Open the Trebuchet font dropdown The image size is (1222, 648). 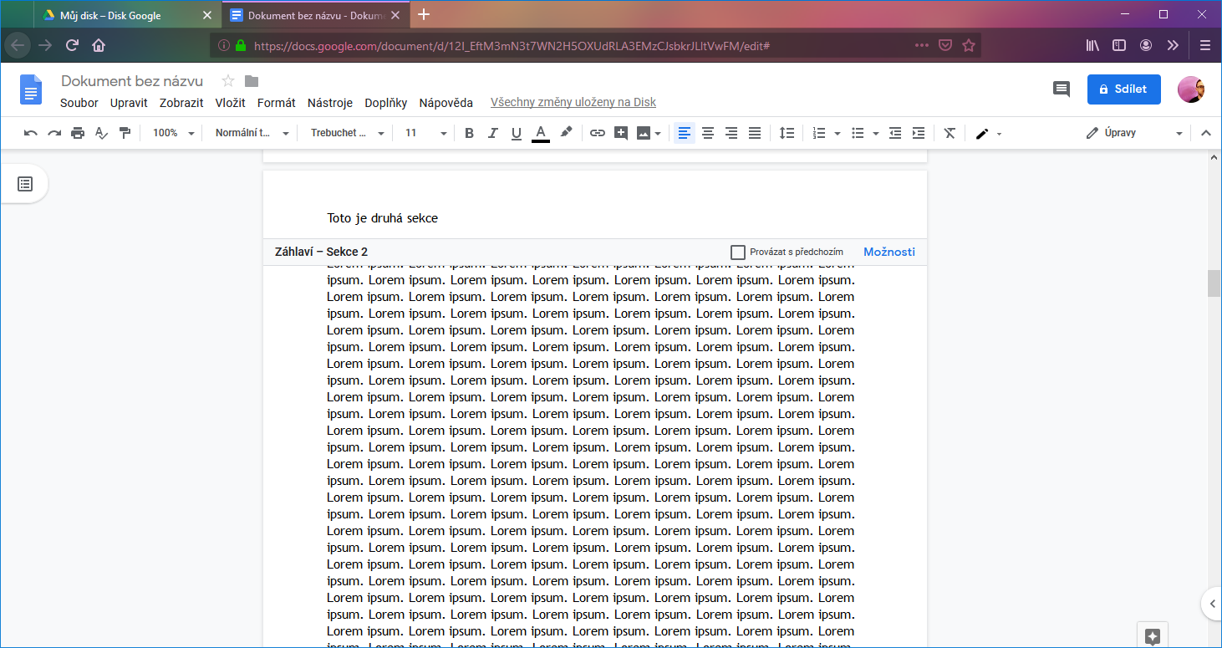click(347, 133)
